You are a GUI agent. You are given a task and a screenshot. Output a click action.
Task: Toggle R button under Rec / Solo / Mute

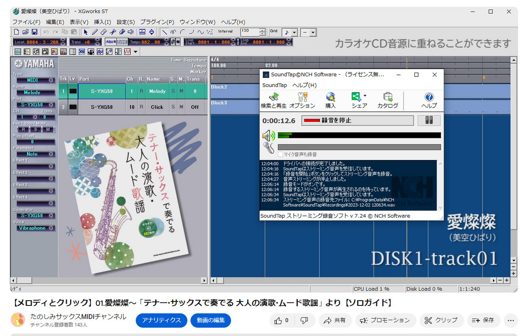click(24, 129)
